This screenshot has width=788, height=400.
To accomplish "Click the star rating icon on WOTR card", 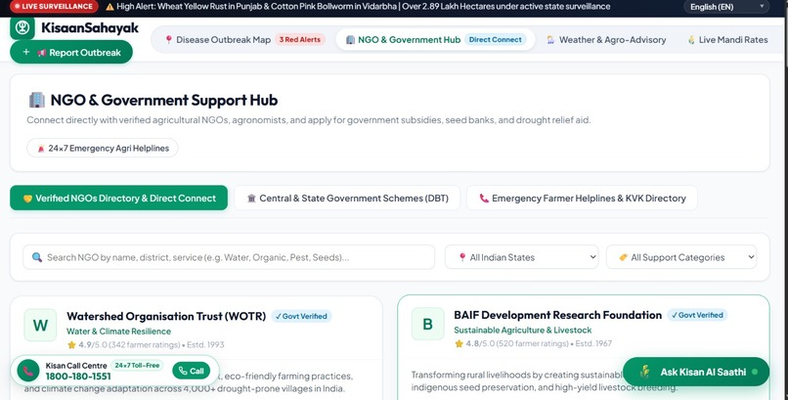I will point(71,344).
